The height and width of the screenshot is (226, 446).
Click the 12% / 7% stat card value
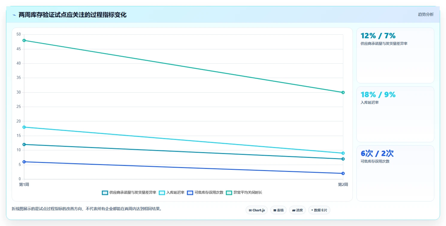coord(378,36)
